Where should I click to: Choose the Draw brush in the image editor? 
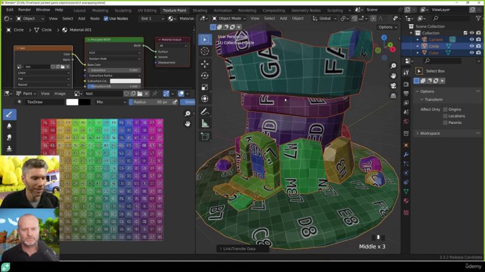pos(10,114)
